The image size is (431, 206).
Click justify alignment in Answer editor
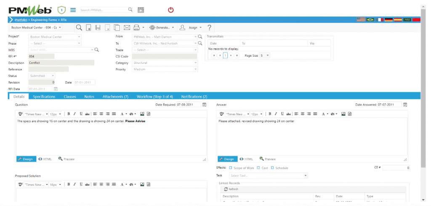(315, 114)
